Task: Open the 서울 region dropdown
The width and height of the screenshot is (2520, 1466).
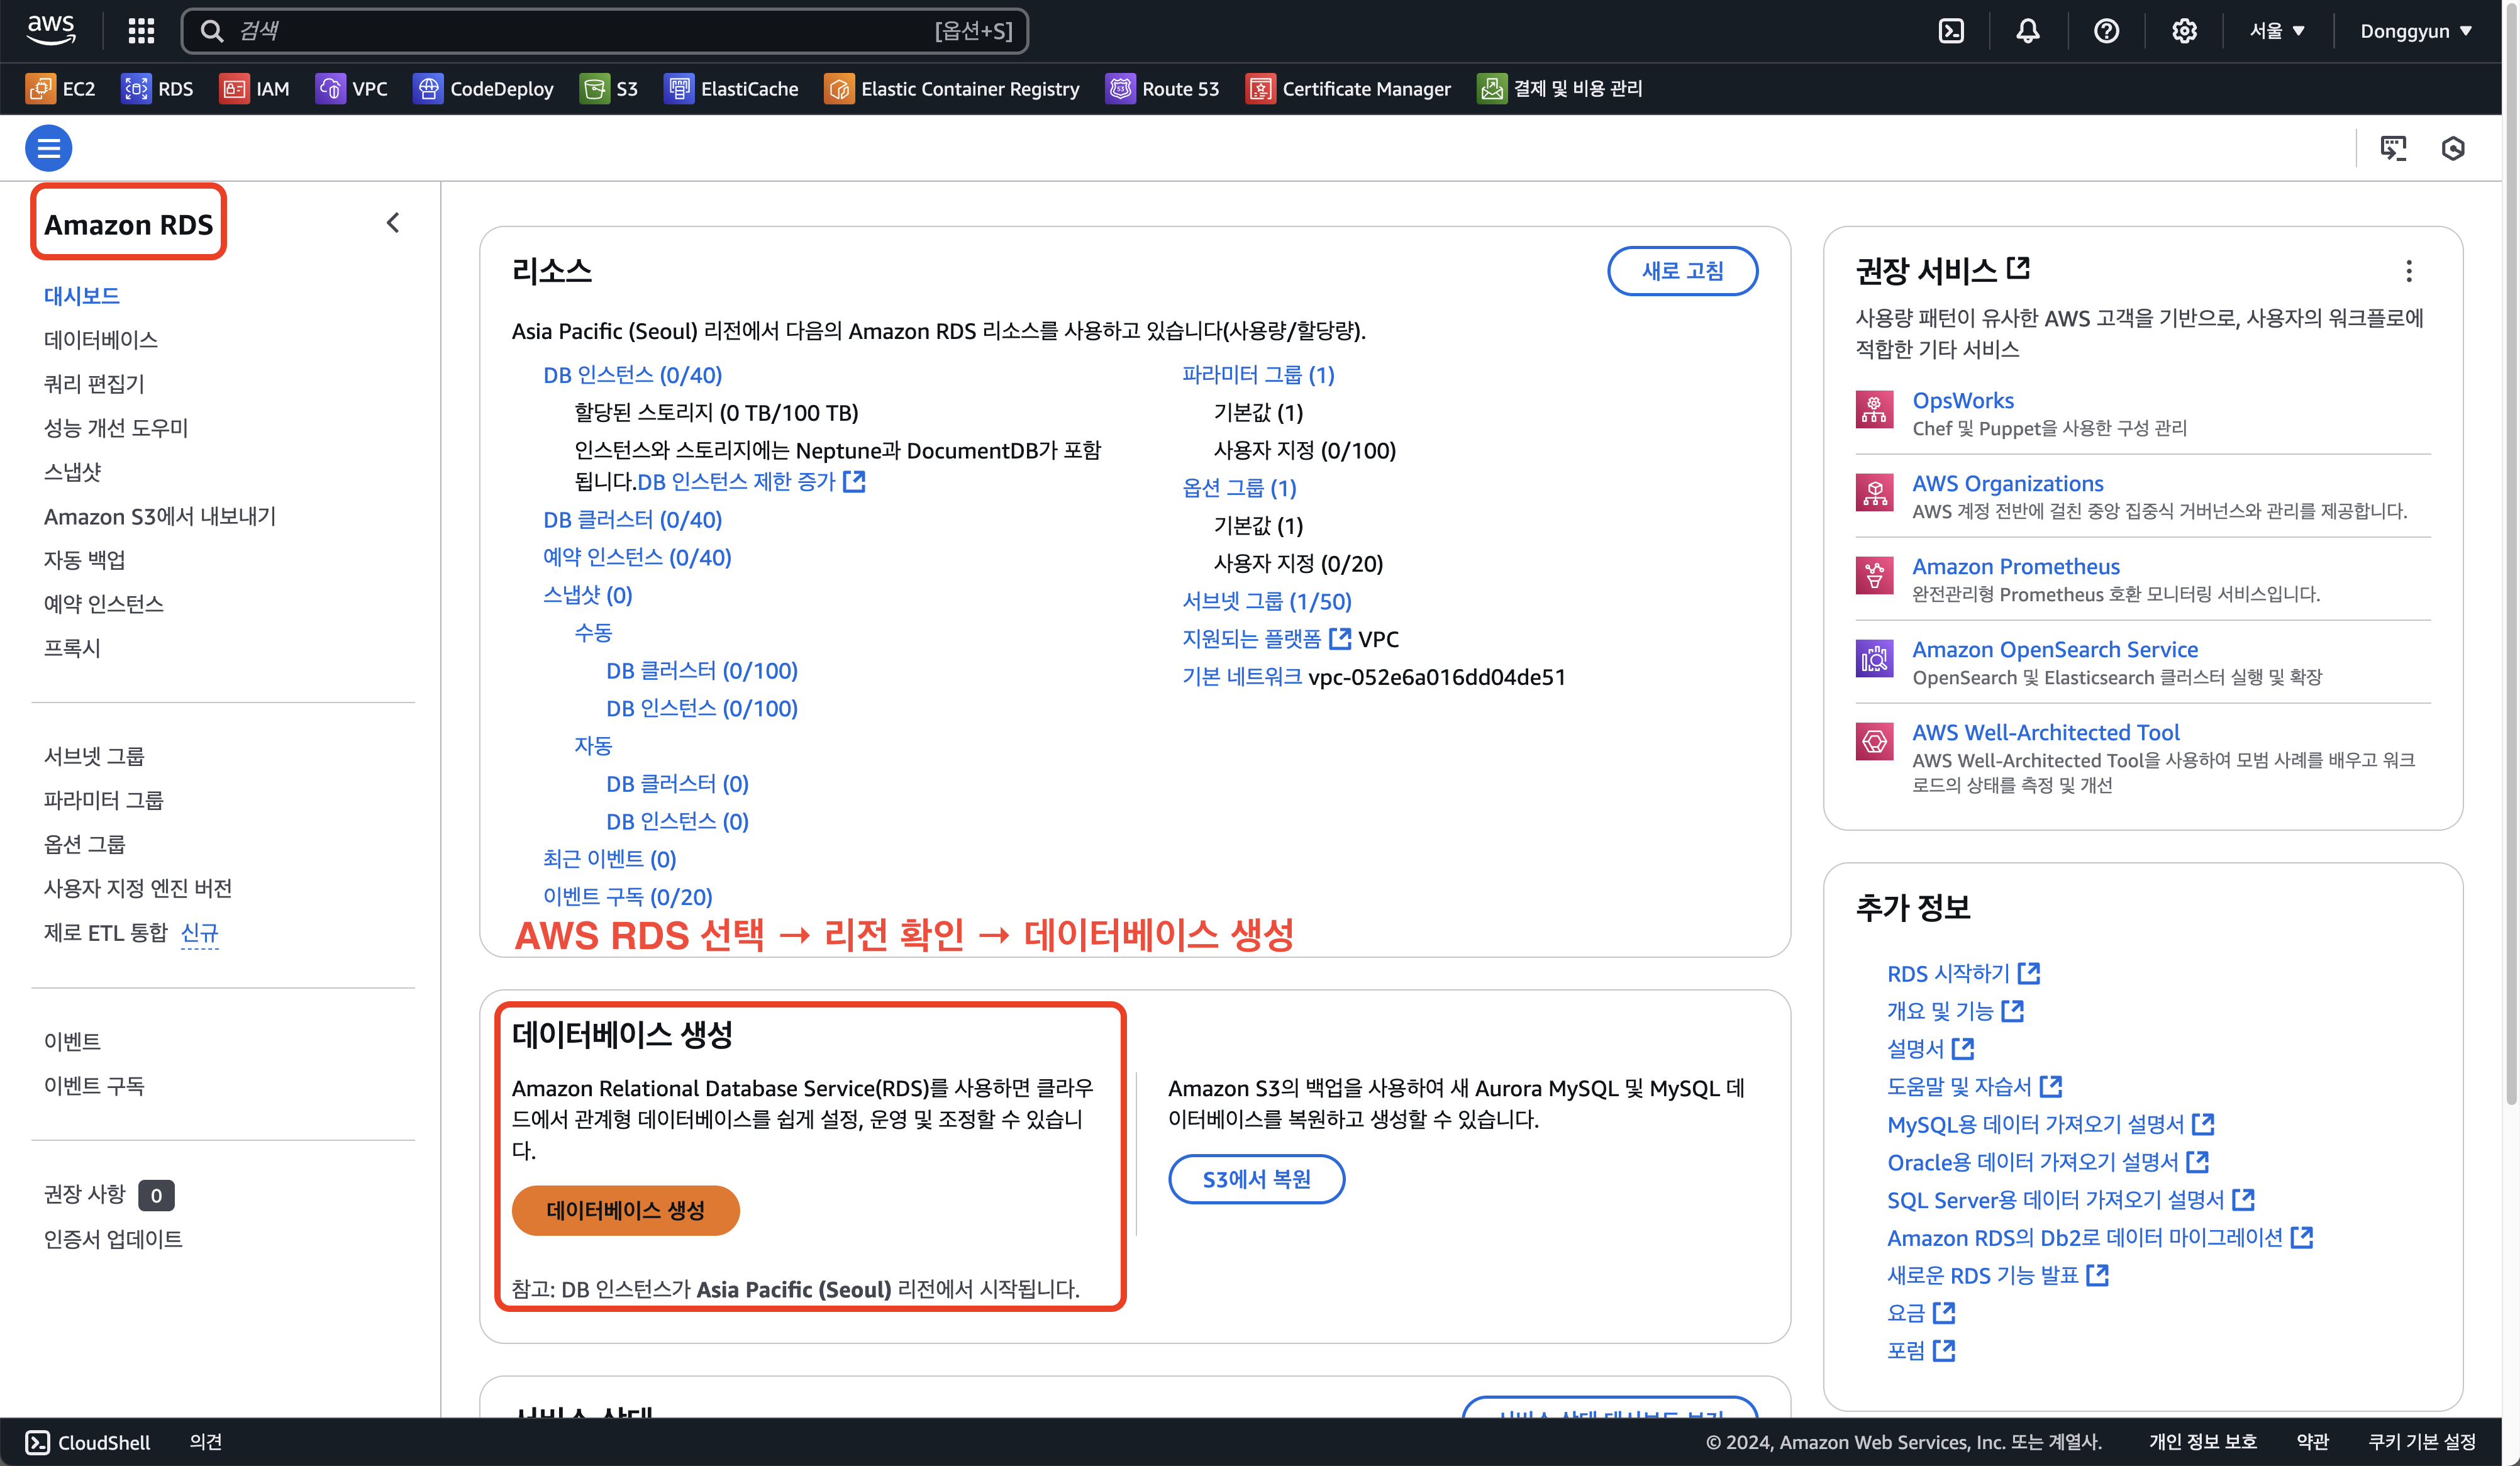Action: [2277, 31]
